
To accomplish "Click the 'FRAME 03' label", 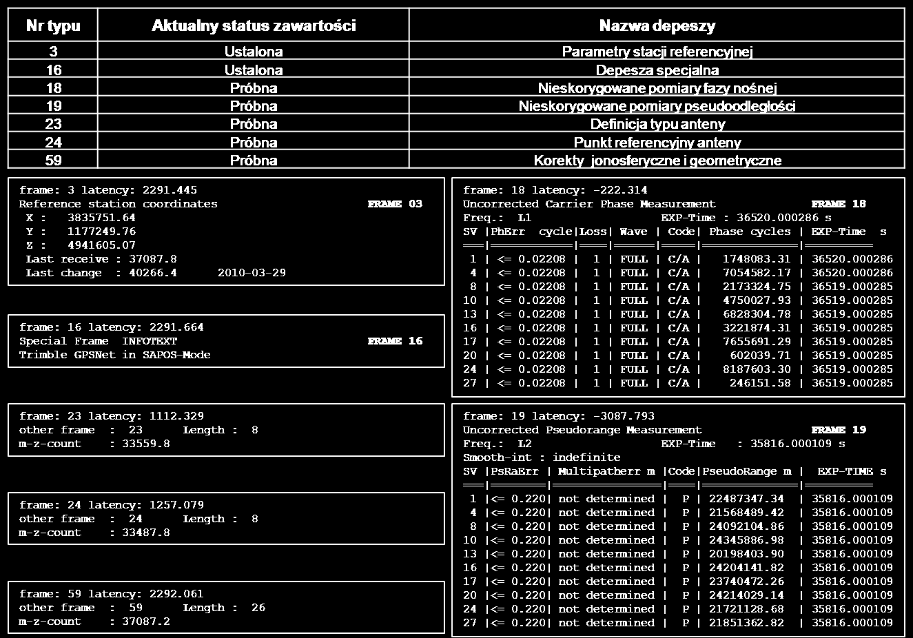I will (395, 204).
